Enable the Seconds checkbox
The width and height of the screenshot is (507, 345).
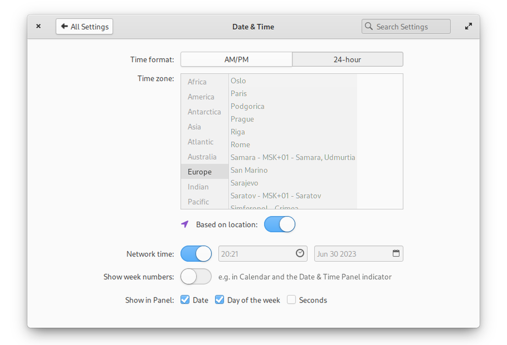point(291,300)
